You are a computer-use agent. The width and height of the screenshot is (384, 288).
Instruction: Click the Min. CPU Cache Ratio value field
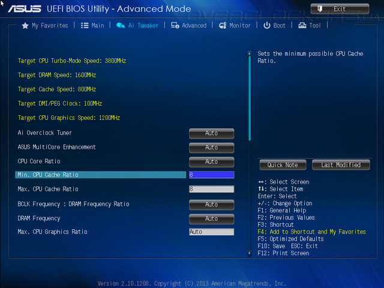tap(211, 175)
